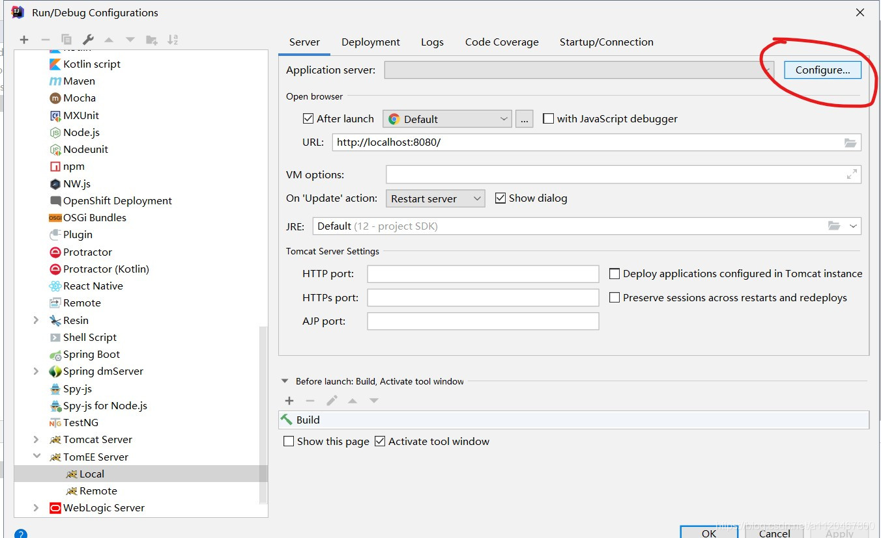This screenshot has width=881, height=538.
Task: Toggle the Show dialog checkbox
Action: 500,198
